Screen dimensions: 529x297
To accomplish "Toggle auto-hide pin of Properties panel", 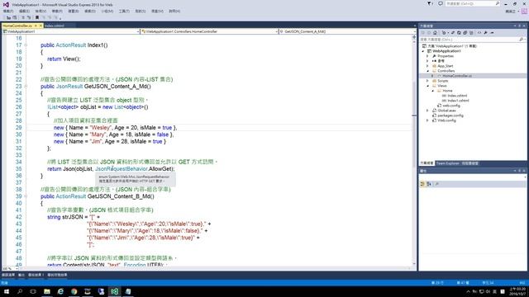I will click(520, 171).
